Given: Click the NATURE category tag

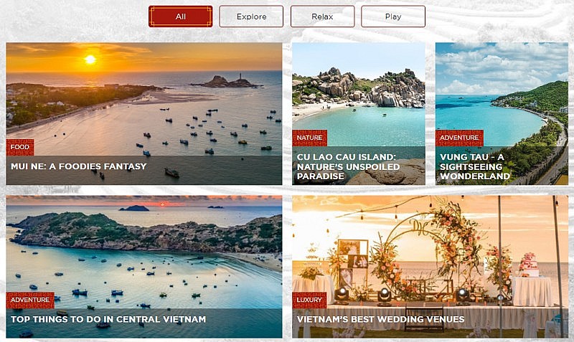Looking at the screenshot, I should pos(309,138).
